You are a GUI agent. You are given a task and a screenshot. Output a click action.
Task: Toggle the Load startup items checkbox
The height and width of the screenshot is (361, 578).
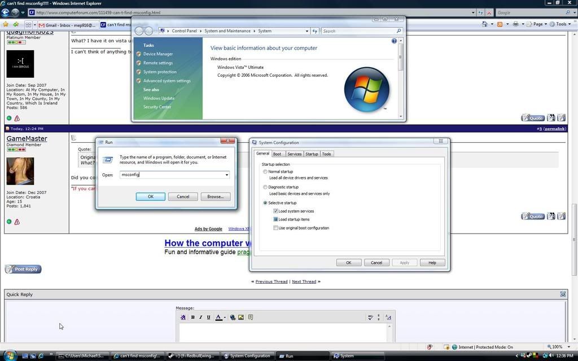[x=275, y=219]
